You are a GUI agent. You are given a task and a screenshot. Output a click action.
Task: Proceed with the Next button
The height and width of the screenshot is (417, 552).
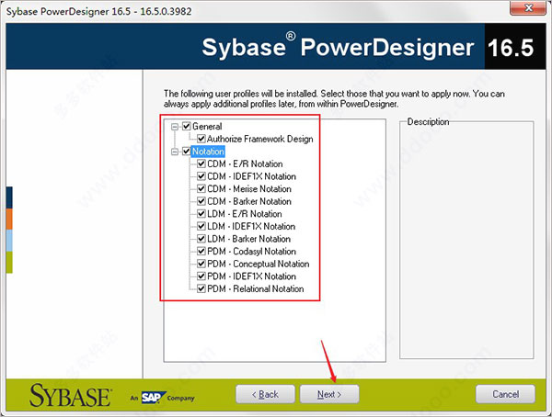pos(329,394)
